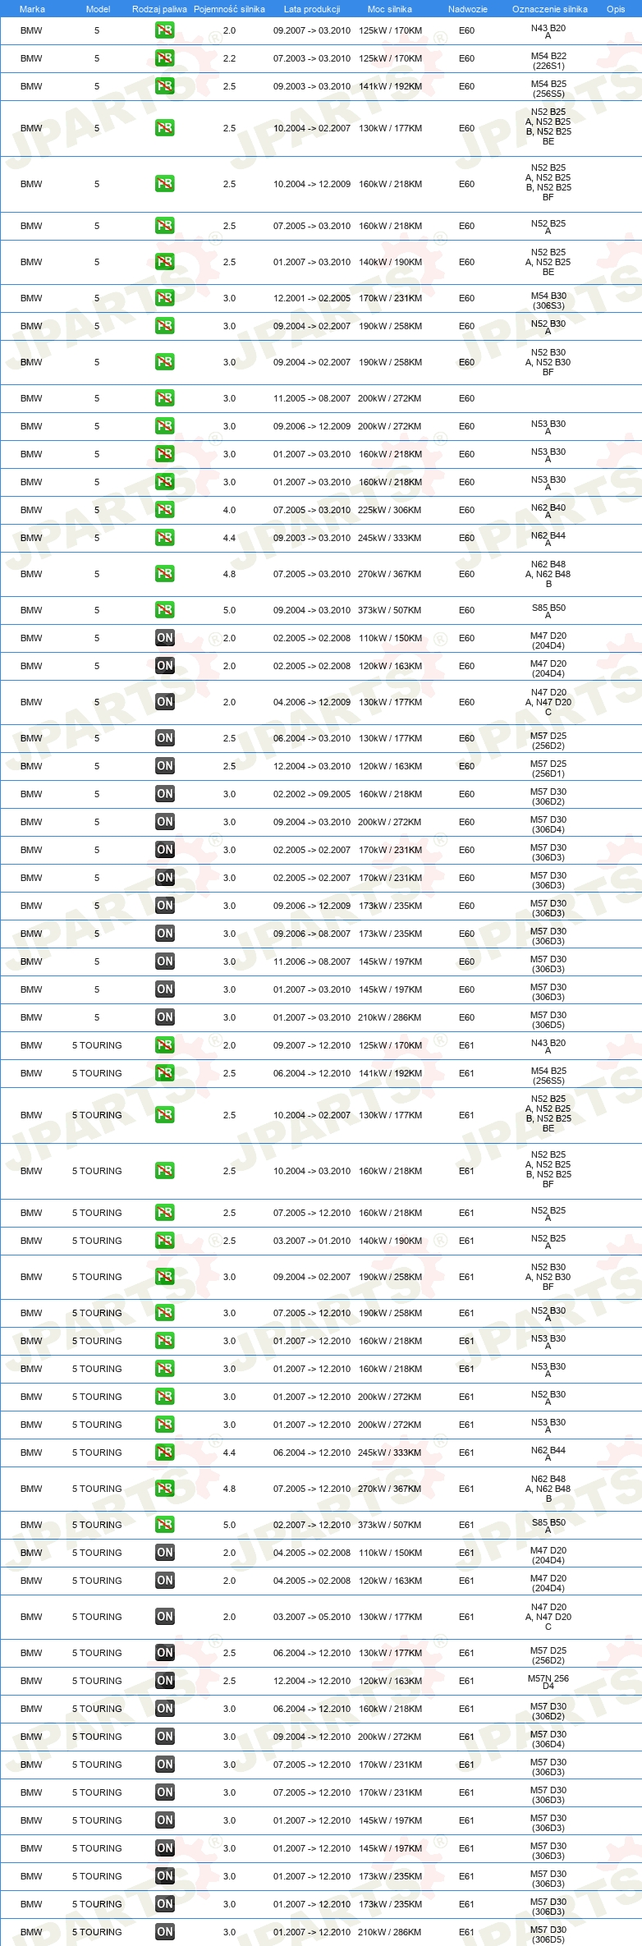Screen dimensions: 642x1946
Task: Click PB icon in 12.2001 -> 02.2005 row
Action: [165, 298]
